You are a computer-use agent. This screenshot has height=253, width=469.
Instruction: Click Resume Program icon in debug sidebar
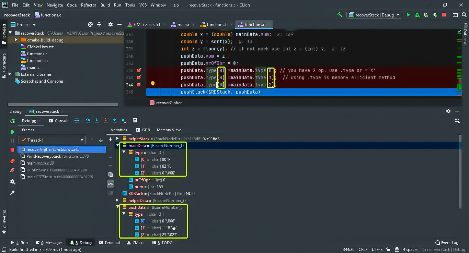(12, 132)
